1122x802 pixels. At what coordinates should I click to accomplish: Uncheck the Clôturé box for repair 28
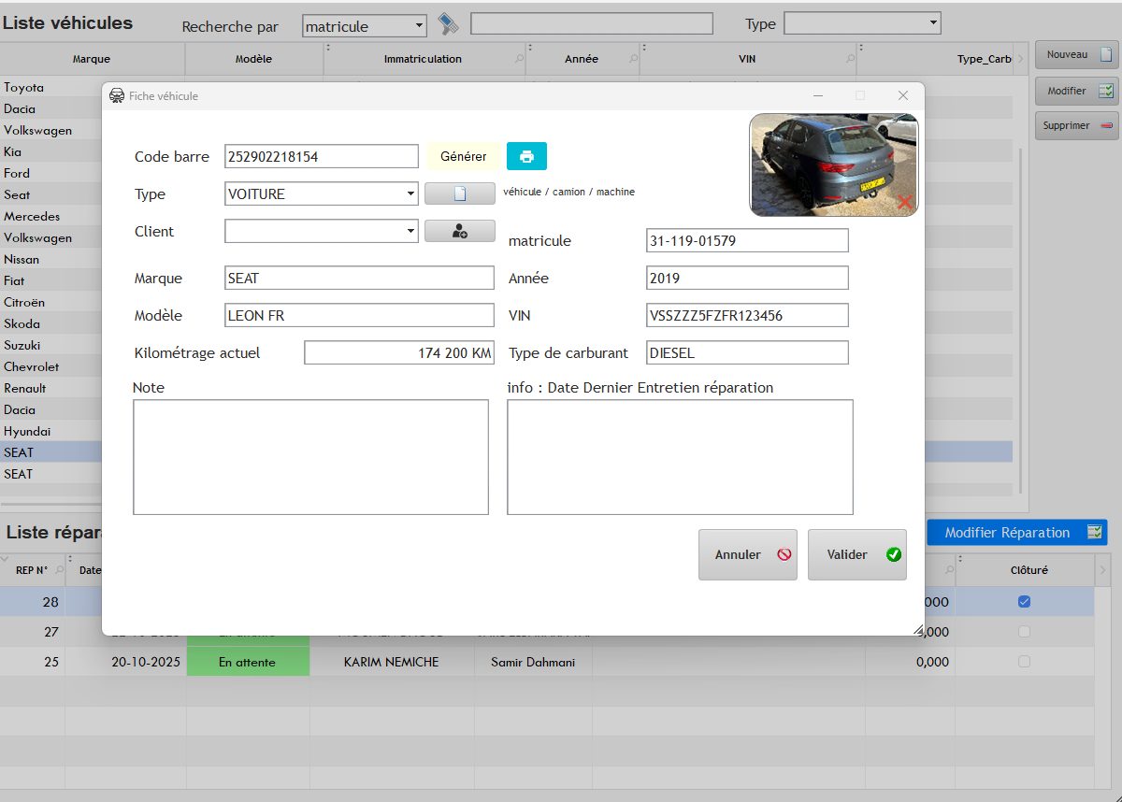tap(1024, 602)
